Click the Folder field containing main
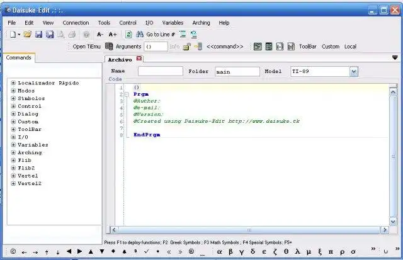 237,71
